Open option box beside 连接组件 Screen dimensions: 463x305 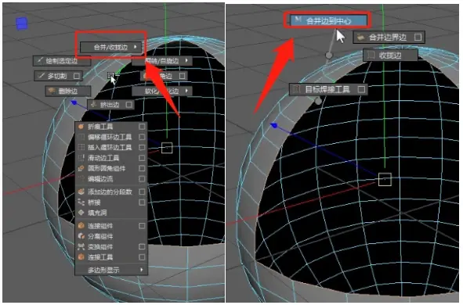142,226
